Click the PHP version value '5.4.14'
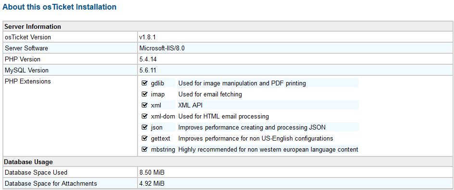This screenshot has width=454, height=190. 148,59
